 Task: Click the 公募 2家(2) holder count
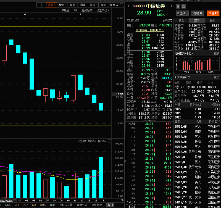click(x=179, y=87)
